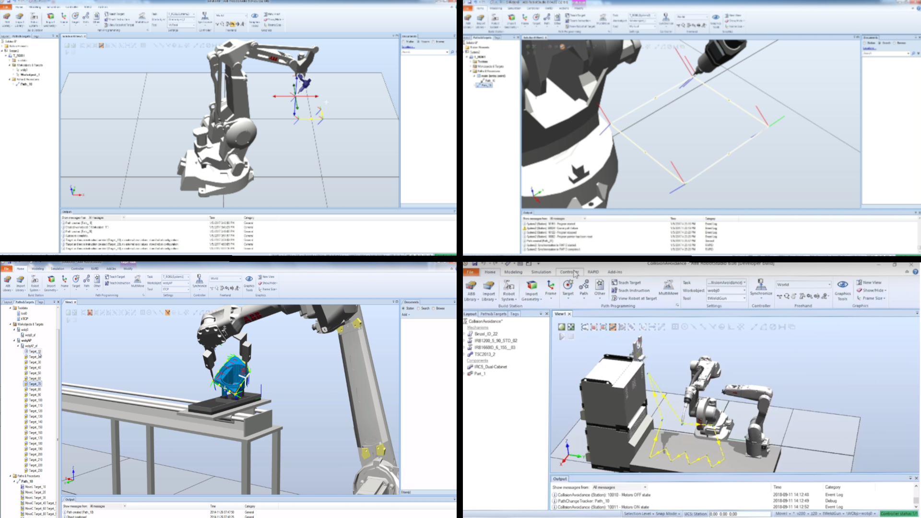Click the blue Help question-mark icon
The image size is (921, 518).
(915, 272)
